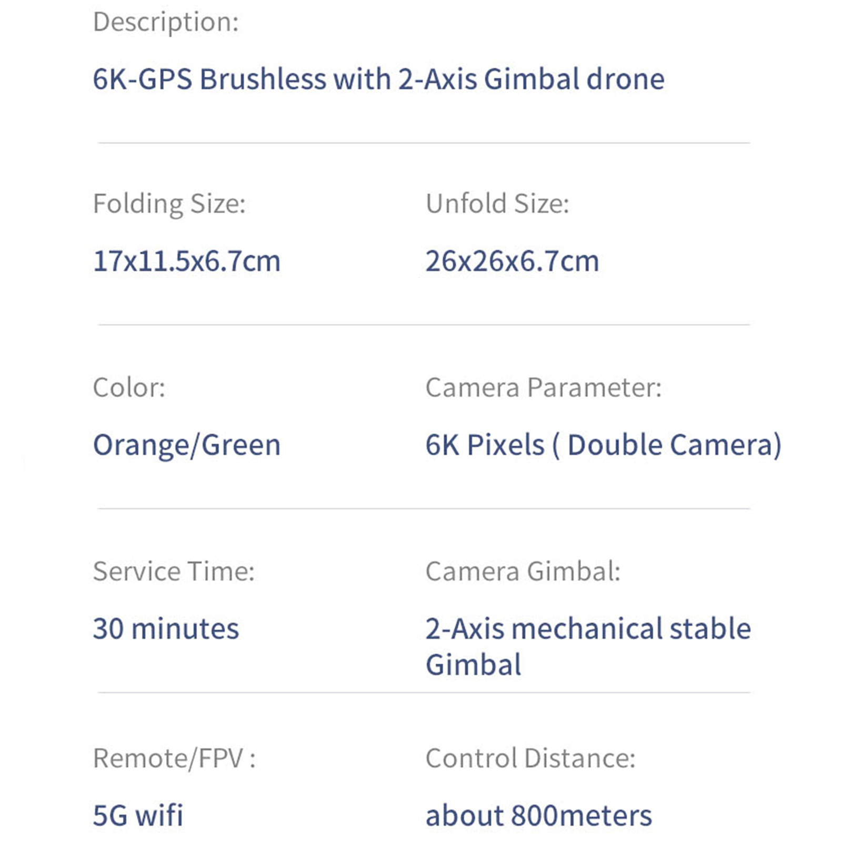
Task: Click the "Remote/FPV :" label
Action: pos(174,758)
